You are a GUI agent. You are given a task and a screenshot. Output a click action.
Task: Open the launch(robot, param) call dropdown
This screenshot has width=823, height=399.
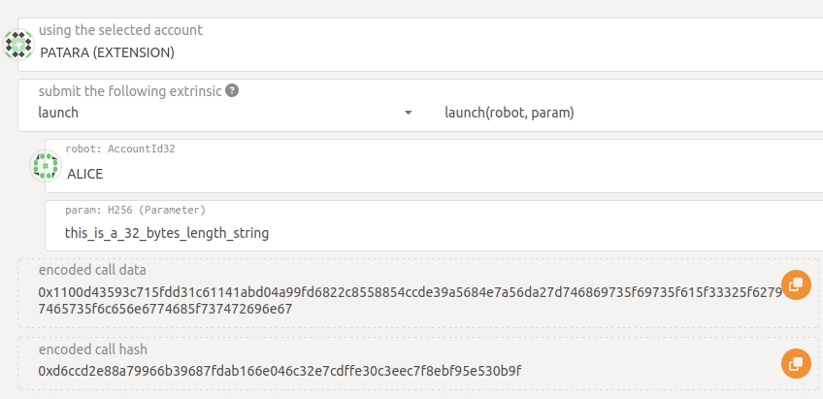point(621,113)
